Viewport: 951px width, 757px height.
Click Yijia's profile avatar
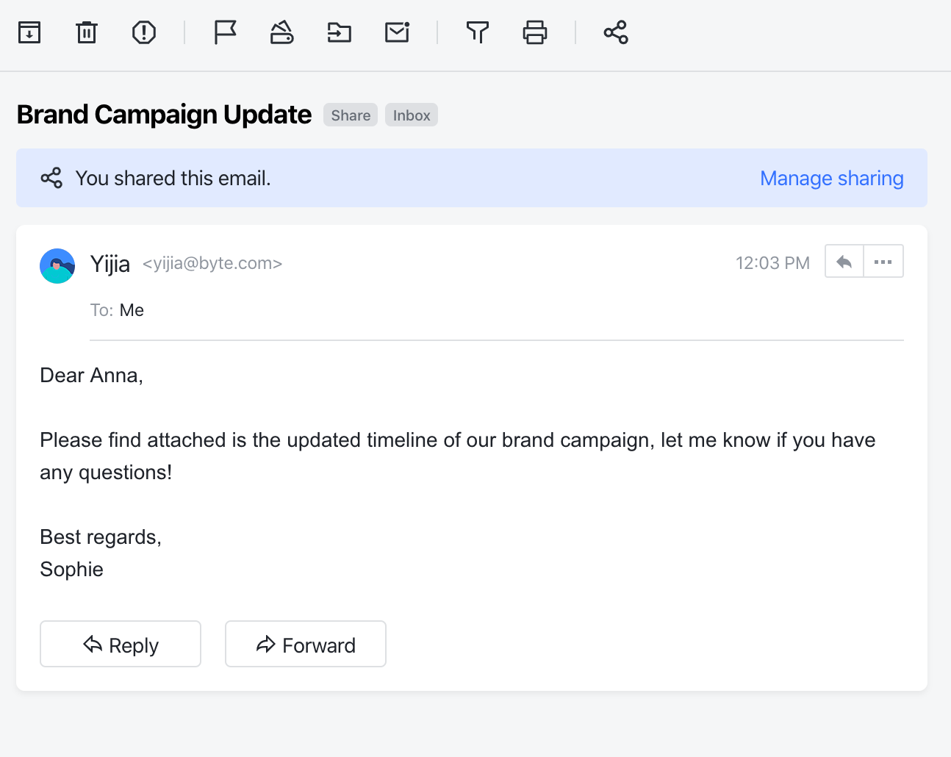(x=57, y=266)
